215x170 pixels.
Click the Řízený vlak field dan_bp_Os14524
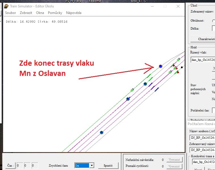pyautogui.click(x=203, y=60)
